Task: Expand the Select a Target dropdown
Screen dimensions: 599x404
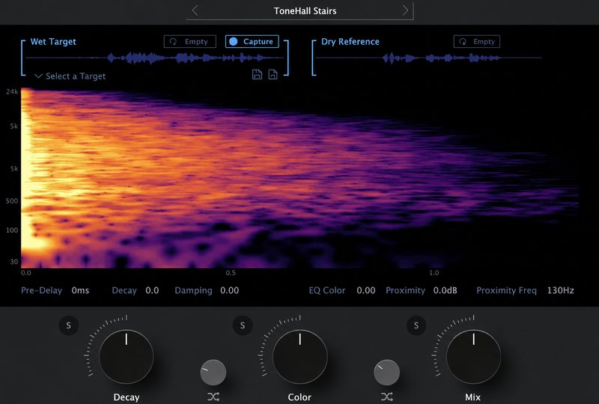Action: pyautogui.click(x=70, y=76)
